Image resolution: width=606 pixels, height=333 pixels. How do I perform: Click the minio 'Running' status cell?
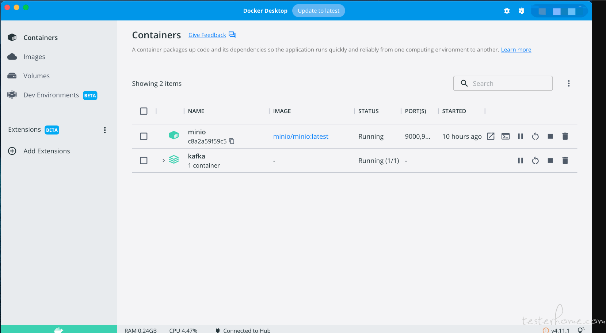pyautogui.click(x=371, y=136)
